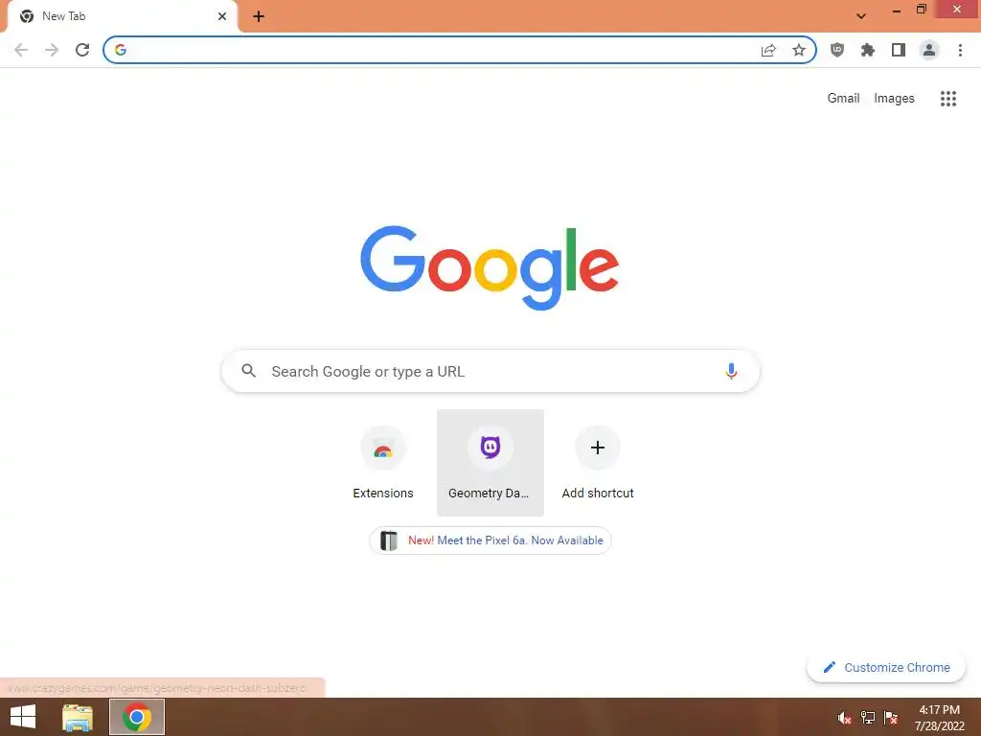Click the Search Google or type a URL box
981x736 pixels.
490,371
